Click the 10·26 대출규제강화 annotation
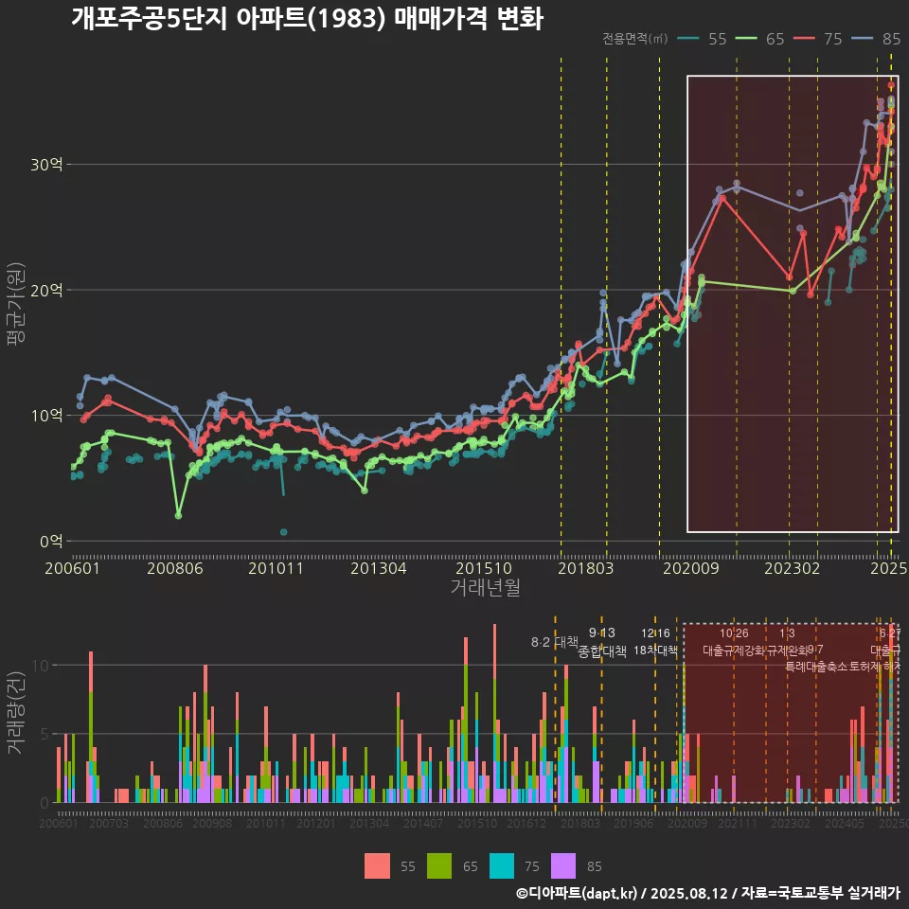The height and width of the screenshot is (909, 909). [734, 642]
